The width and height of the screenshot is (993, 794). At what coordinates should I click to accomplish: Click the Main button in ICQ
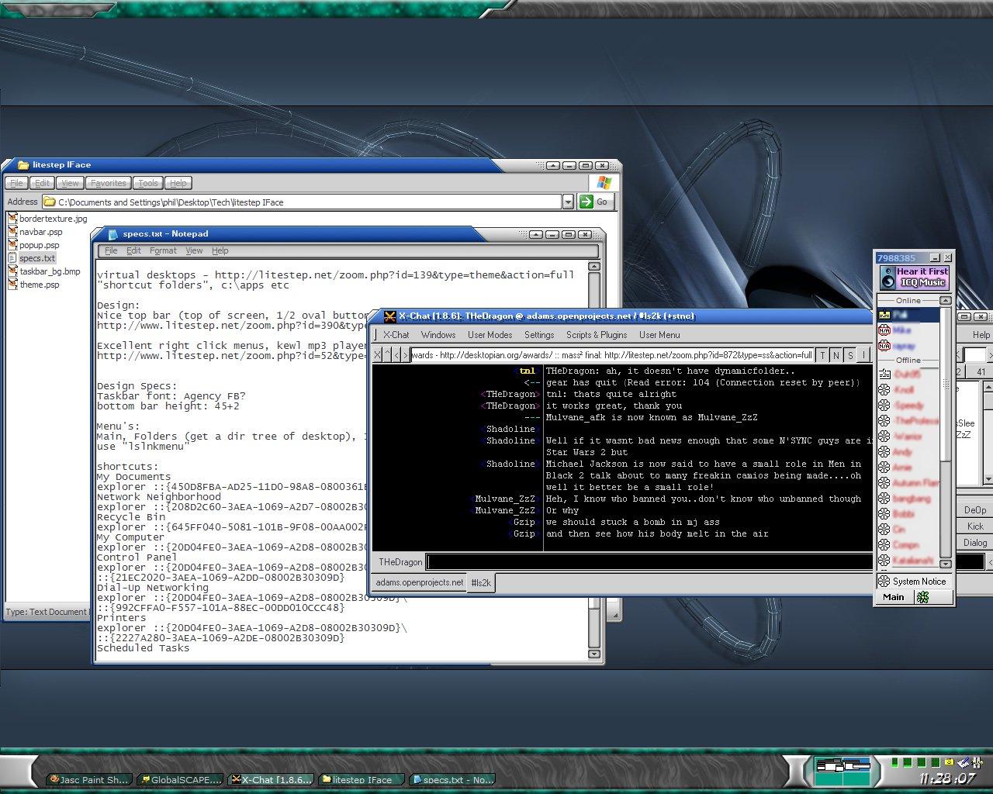pyautogui.click(x=893, y=597)
